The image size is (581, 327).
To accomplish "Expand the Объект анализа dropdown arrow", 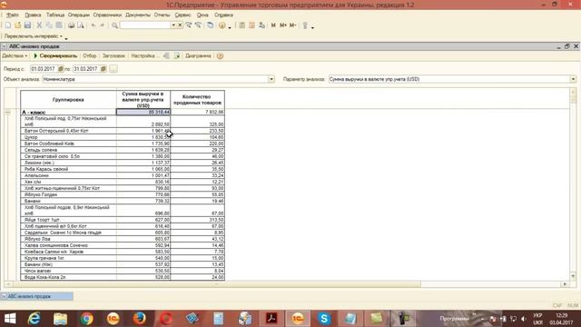I will click(x=271, y=79).
